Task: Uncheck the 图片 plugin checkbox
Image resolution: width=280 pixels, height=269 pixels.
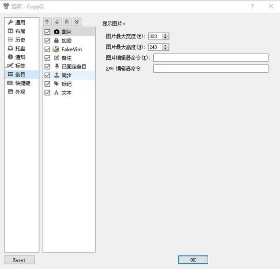Action: (x=47, y=32)
